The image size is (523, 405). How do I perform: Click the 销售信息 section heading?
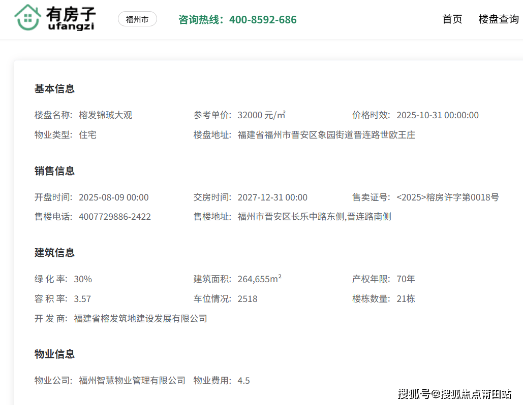[x=54, y=171]
